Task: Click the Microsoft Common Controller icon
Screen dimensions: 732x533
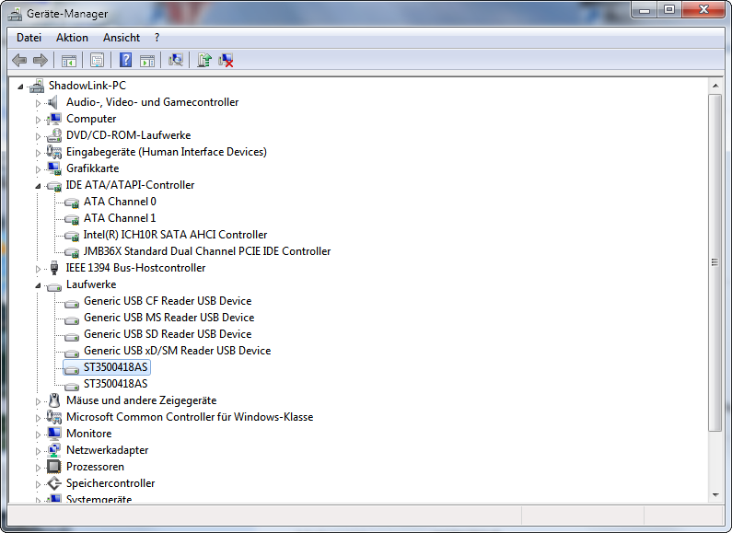Action: tap(54, 417)
